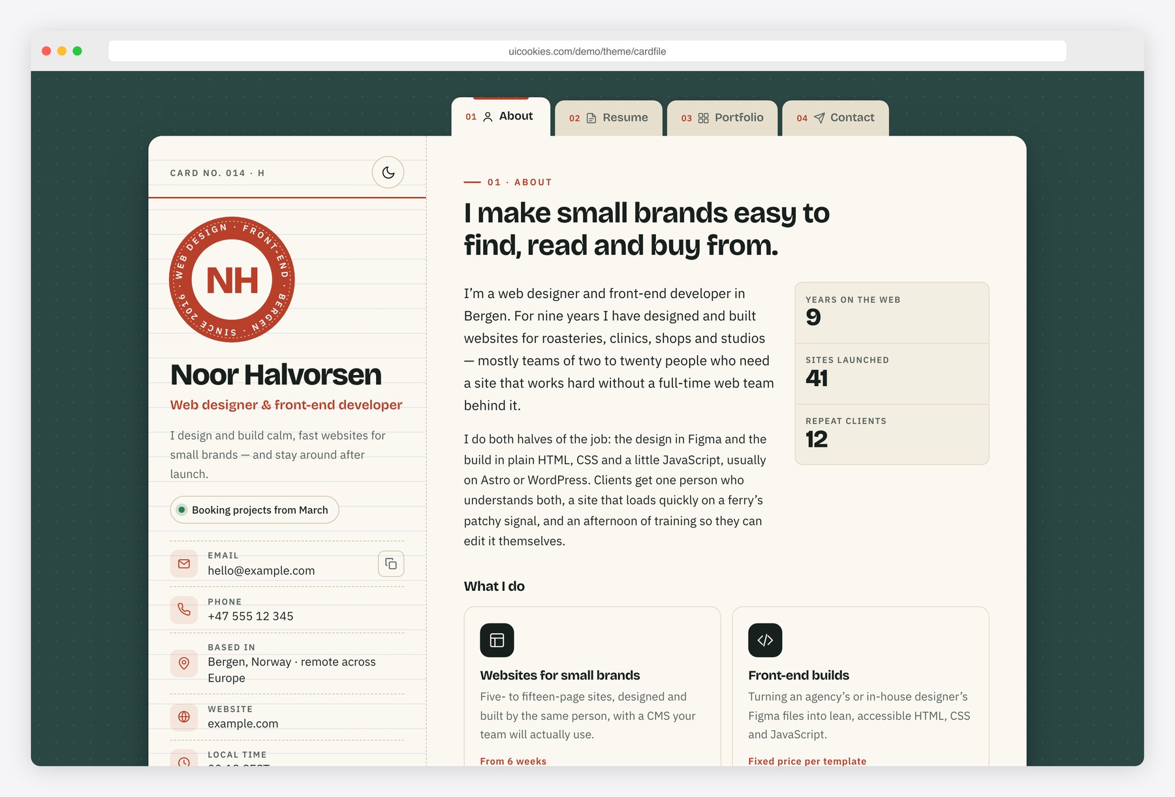The height and width of the screenshot is (797, 1175).
Task: Toggle dark mode with the moon icon
Action: (x=388, y=172)
